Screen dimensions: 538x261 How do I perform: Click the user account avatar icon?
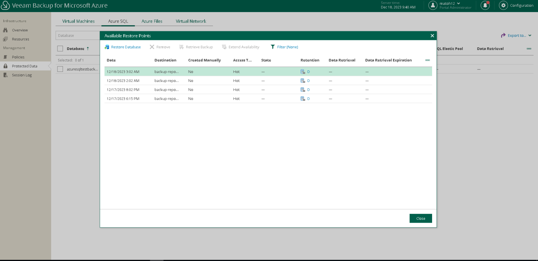pyautogui.click(x=433, y=5)
